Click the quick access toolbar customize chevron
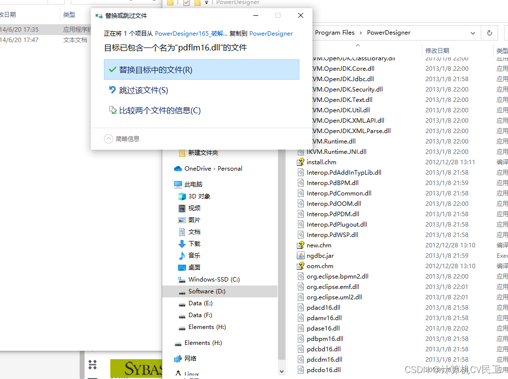 pos(206,3)
